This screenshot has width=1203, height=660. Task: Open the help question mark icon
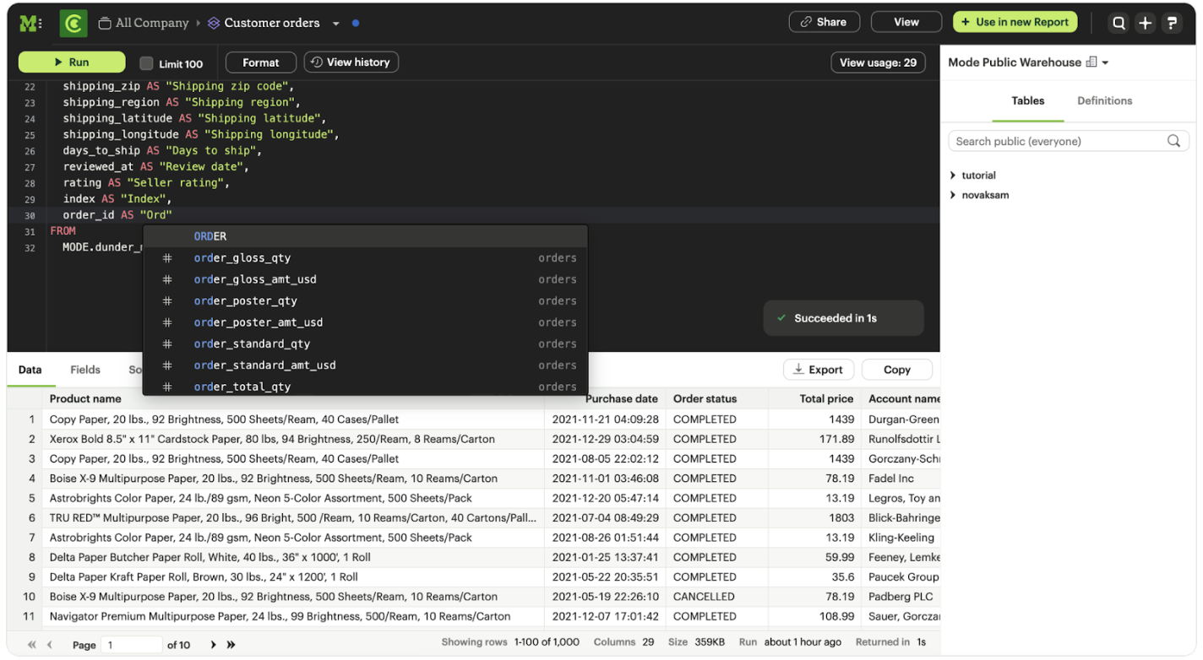pyautogui.click(x=1172, y=24)
